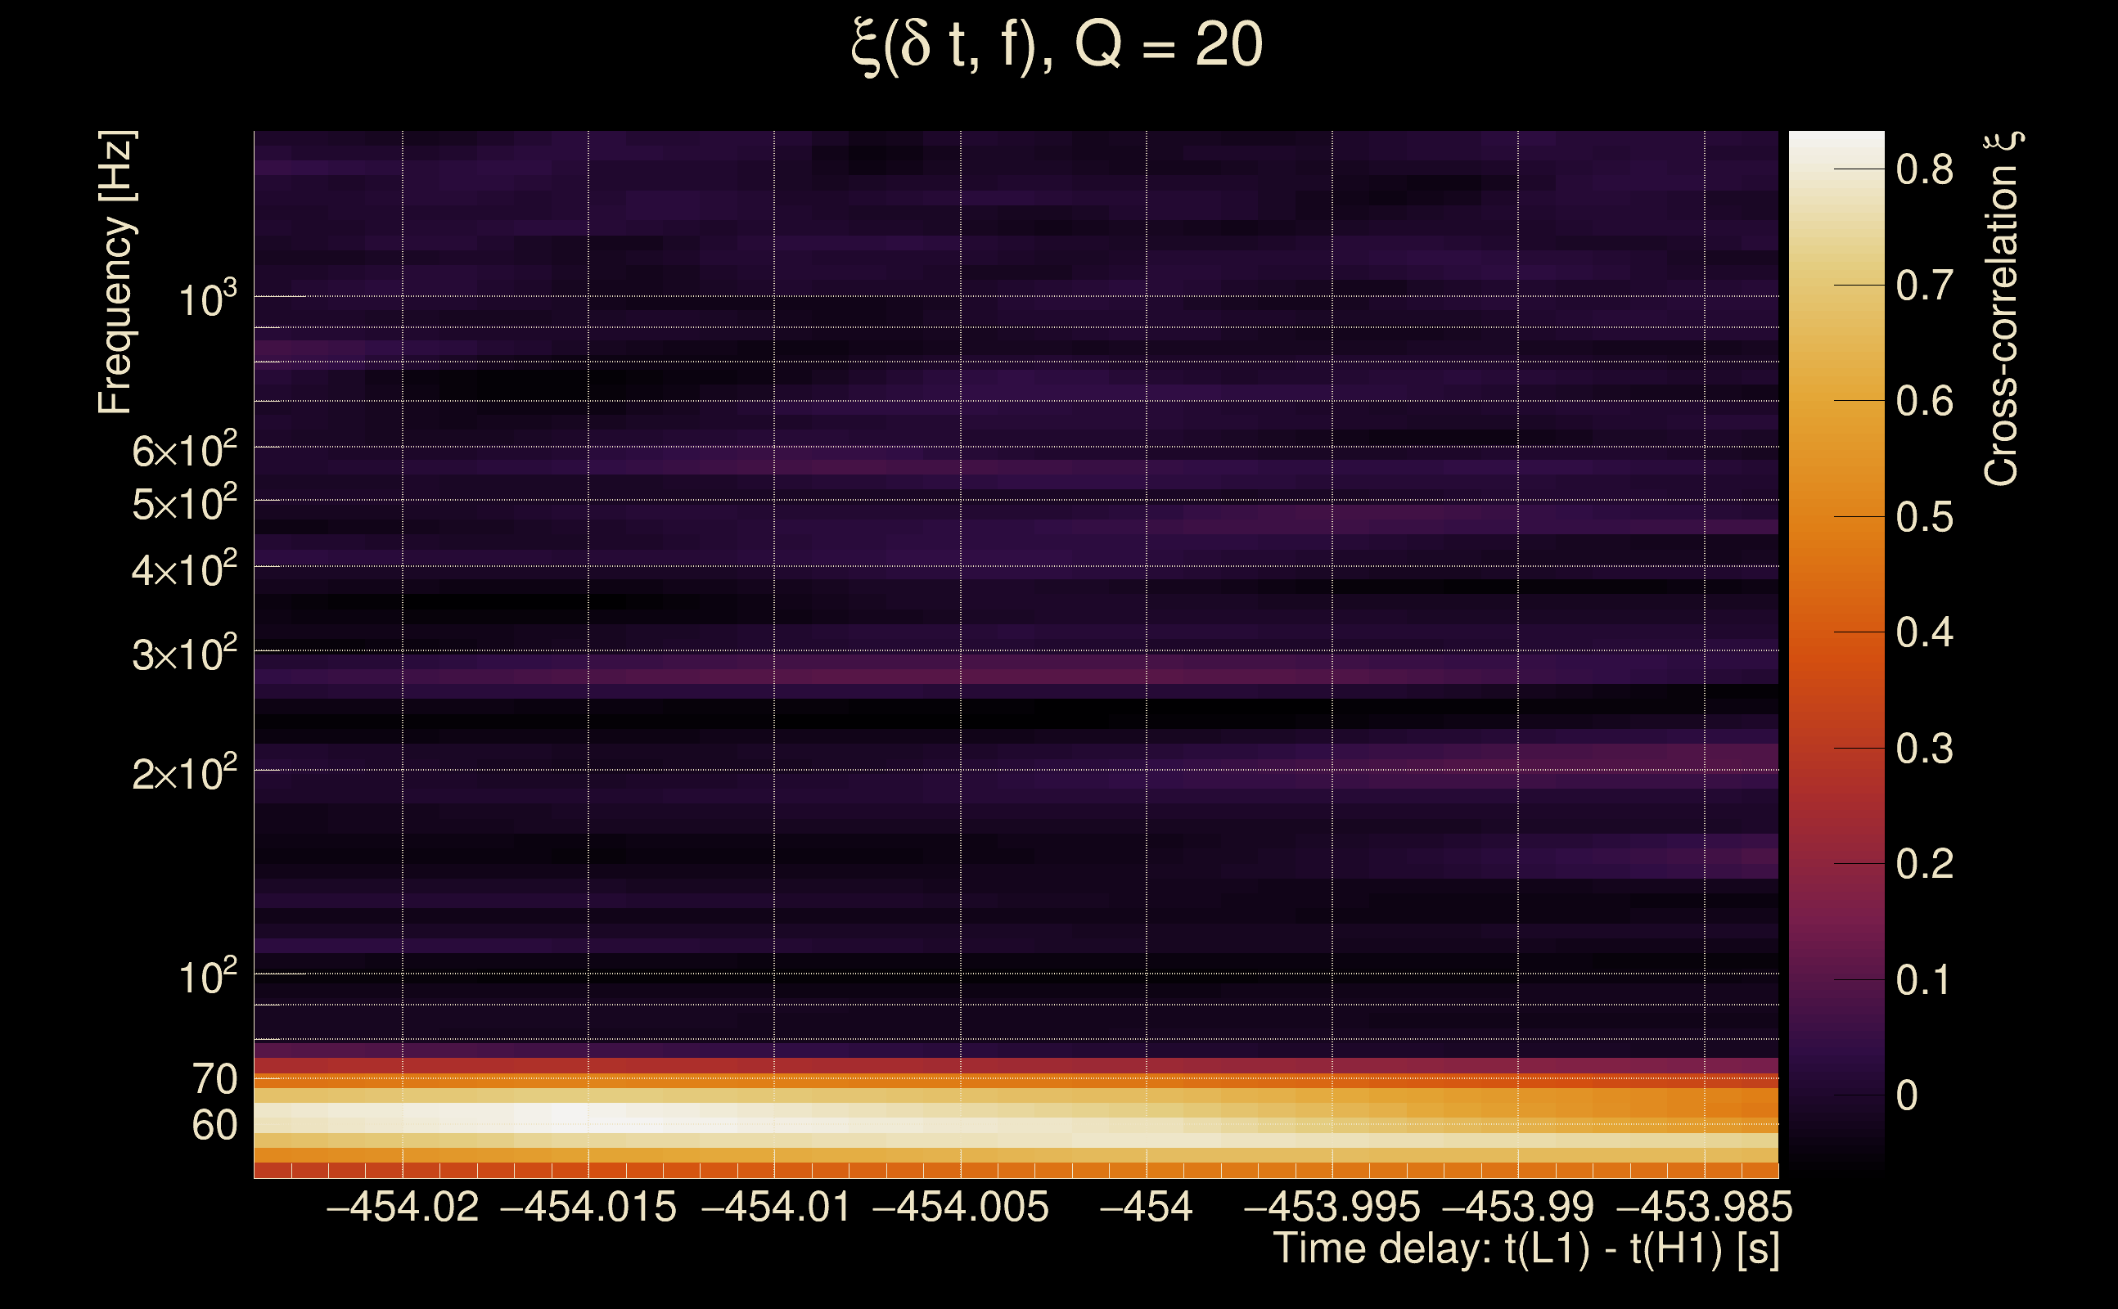Click the 60 frequency tick label
Image resolution: width=2118 pixels, height=1309 pixels.
214,1126
